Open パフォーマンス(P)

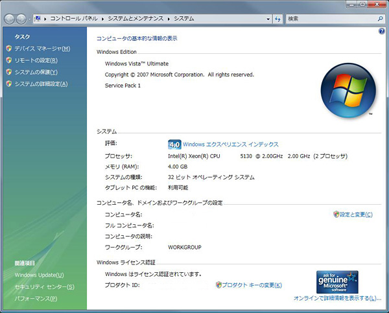(36, 299)
